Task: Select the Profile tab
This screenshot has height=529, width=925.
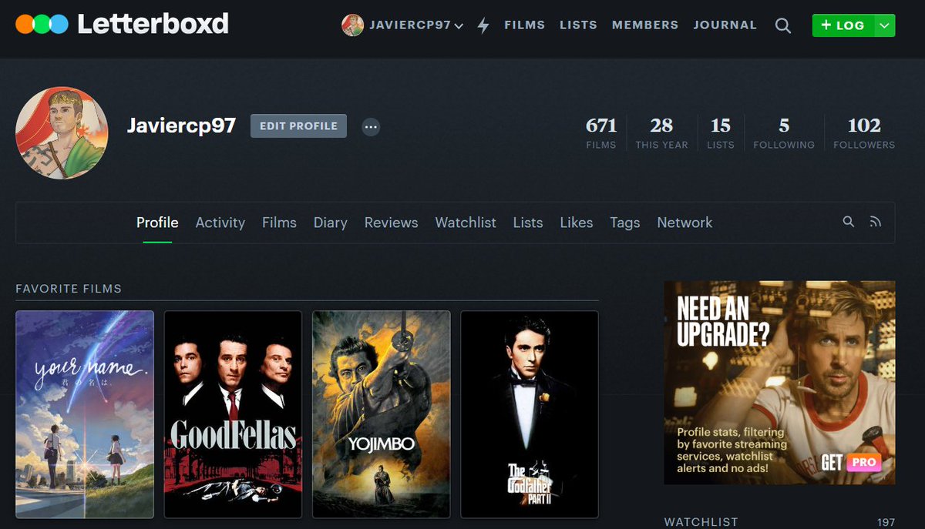Action: pos(157,223)
